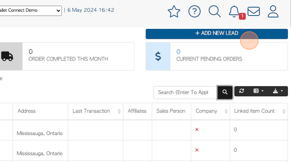Open the table columns dropdown

point(258,91)
